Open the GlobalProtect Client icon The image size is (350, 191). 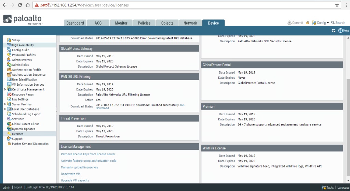coord(9,124)
